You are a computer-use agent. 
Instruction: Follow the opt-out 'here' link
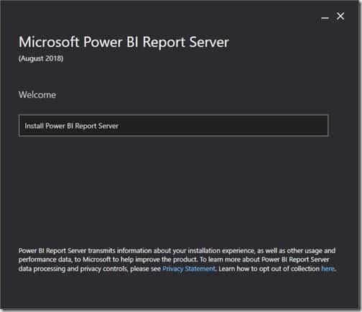pos(328,269)
